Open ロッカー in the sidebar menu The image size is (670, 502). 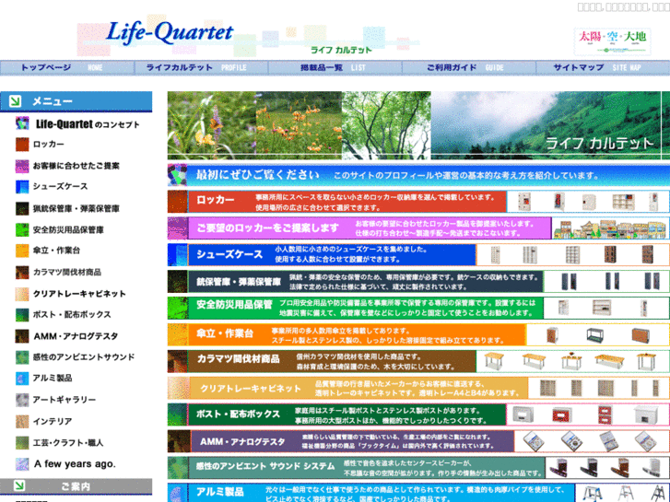tap(49, 145)
